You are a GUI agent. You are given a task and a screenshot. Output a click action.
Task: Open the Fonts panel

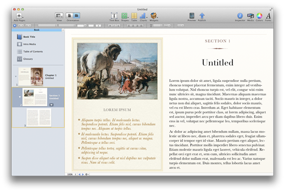[269, 16]
